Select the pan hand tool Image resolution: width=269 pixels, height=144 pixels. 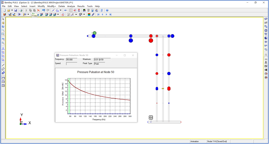3,23
